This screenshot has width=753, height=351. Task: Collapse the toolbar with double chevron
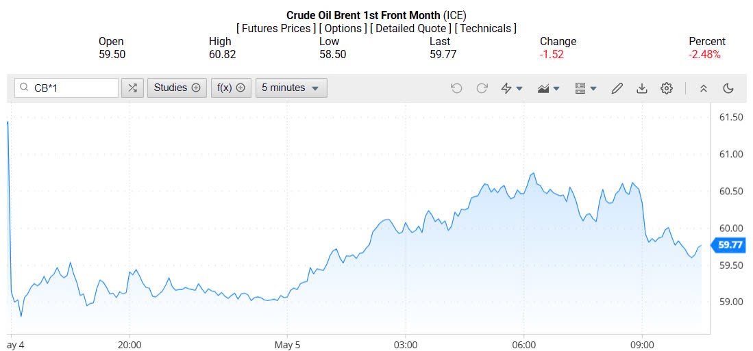703,88
